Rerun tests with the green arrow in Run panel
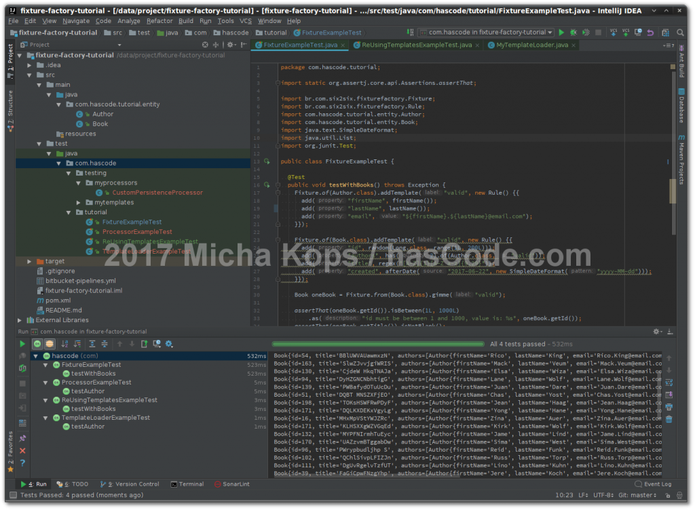Viewport: 695px width, 510px height. pyautogui.click(x=22, y=344)
